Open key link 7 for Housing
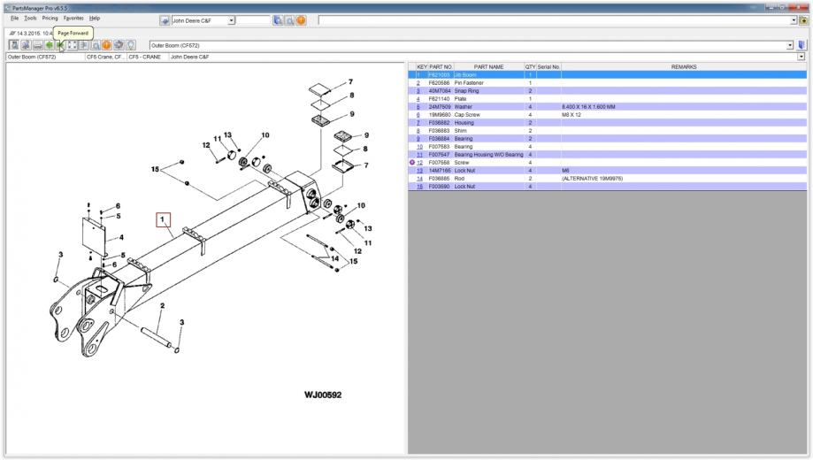Image resolution: width=813 pixels, height=460 pixels. [418, 123]
